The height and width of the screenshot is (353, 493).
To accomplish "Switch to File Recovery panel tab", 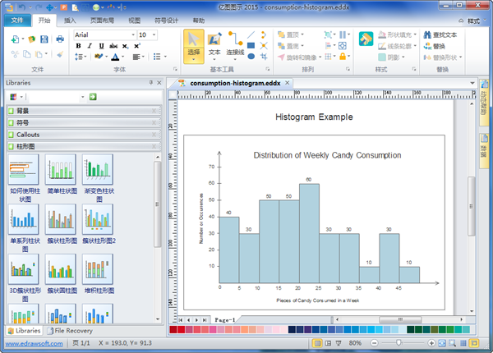I will [70, 330].
